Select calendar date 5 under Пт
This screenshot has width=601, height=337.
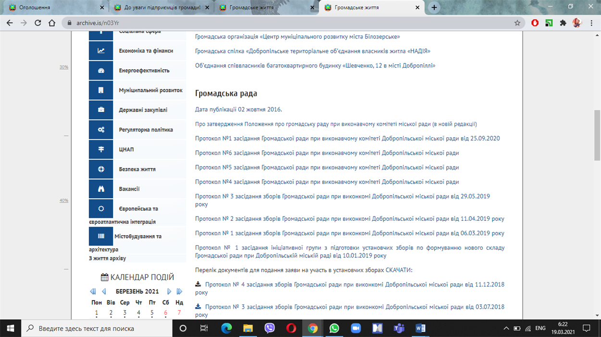coord(152,313)
